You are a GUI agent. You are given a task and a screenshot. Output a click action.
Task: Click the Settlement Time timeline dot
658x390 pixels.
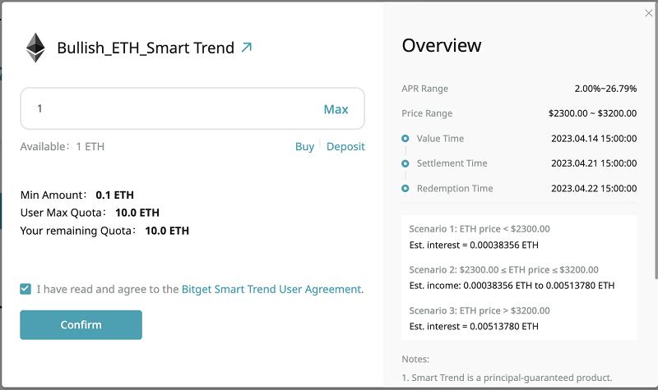point(405,163)
